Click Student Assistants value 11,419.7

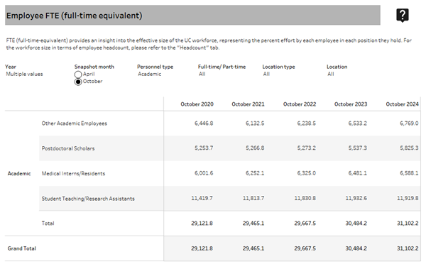click(x=202, y=198)
